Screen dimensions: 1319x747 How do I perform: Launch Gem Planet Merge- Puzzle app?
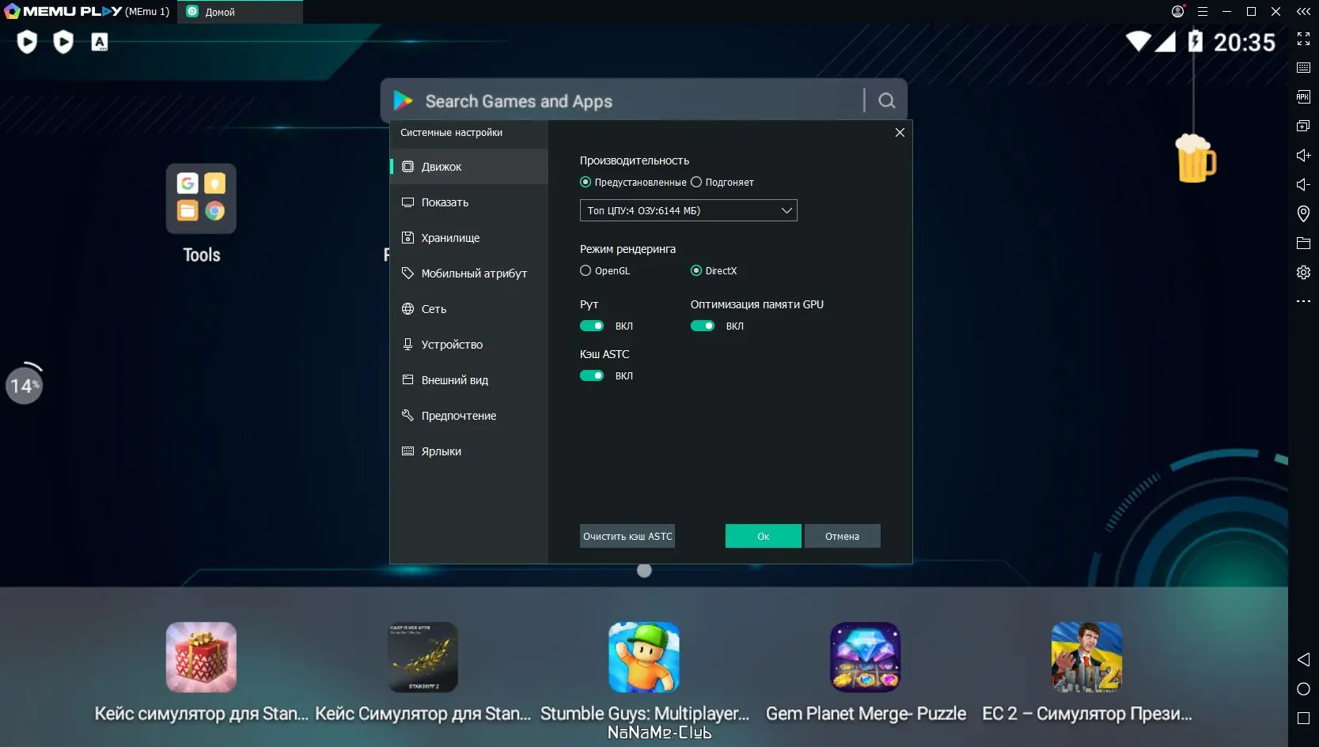tap(865, 657)
